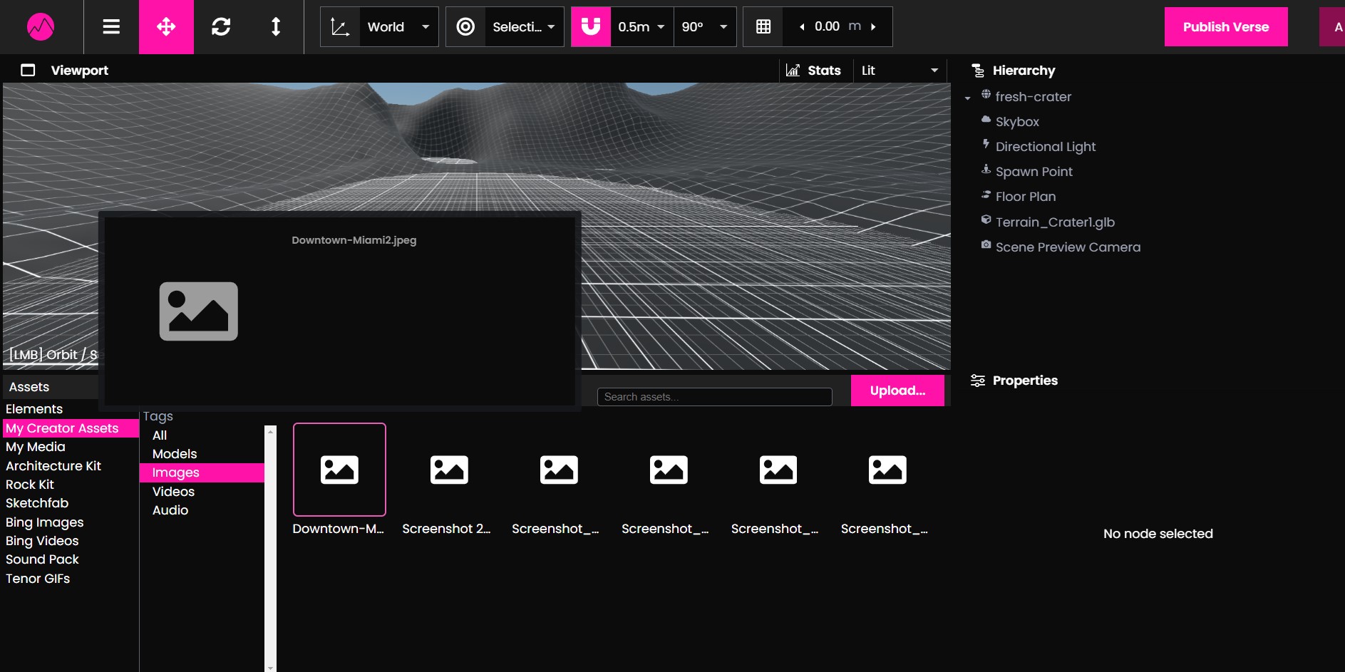1345x672 pixels.
Task: Toggle the Stats display
Action: coord(813,70)
